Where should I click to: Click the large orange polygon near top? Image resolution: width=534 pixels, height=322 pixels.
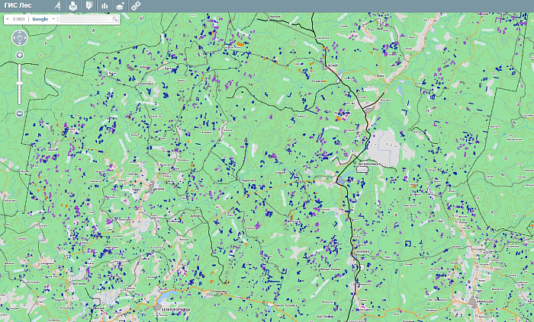click(x=240, y=44)
